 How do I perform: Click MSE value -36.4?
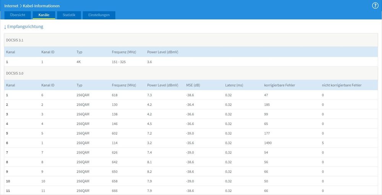click(190, 105)
